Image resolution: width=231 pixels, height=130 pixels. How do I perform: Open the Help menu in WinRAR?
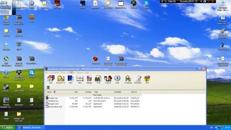coord(87,73)
